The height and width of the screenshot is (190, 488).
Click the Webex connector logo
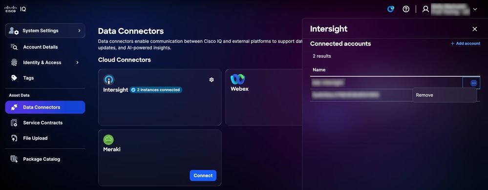pyautogui.click(x=238, y=79)
